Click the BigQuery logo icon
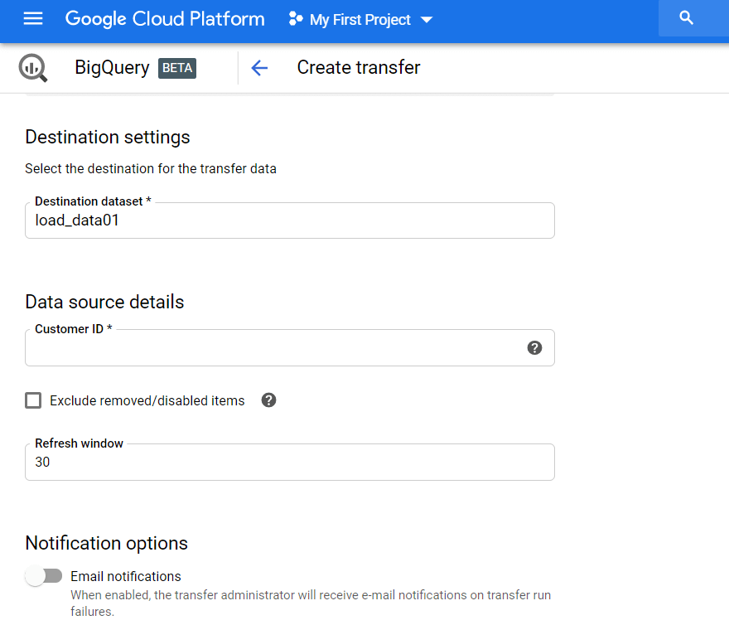This screenshot has height=625, width=729. [x=33, y=68]
